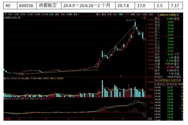The height and width of the screenshot is (125, 188).
Task: Select the 15分钟 period
Action: point(29,14)
